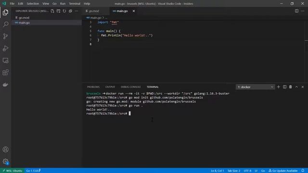Click 'Hello world!..' output in terminal
308x173 pixels.
click(98, 110)
